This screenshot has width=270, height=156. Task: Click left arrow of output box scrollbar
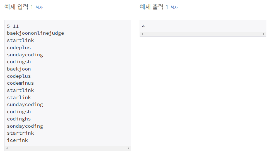click(142, 34)
